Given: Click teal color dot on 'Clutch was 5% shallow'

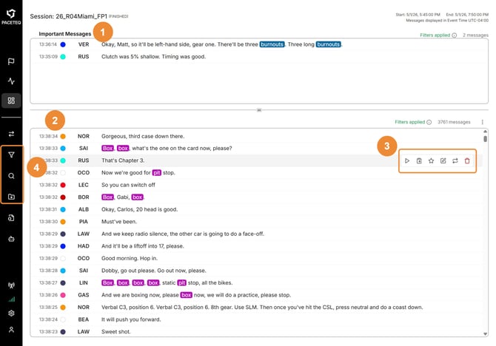Looking at the screenshot, I should (63, 57).
